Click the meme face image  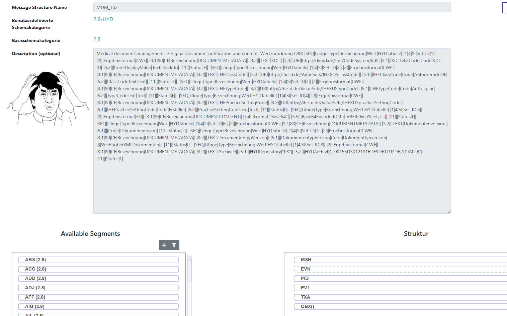48,98
